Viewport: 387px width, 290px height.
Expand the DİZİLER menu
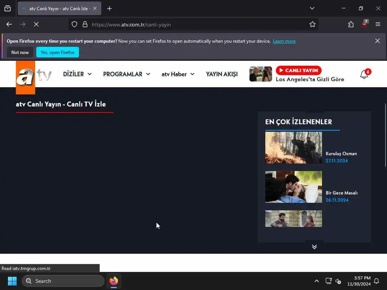click(77, 74)
